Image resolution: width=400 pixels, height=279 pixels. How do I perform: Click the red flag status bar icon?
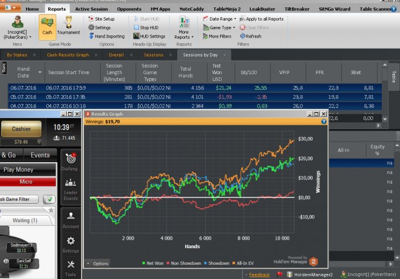[x=279, y=274]
